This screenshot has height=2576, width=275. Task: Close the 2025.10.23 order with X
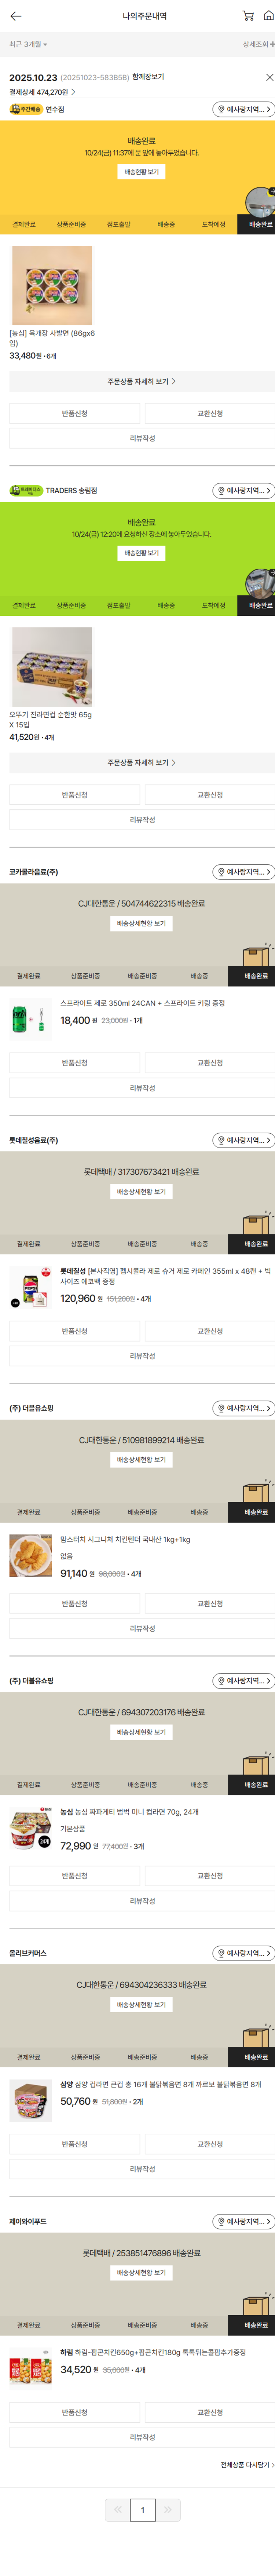pos(268,77)
